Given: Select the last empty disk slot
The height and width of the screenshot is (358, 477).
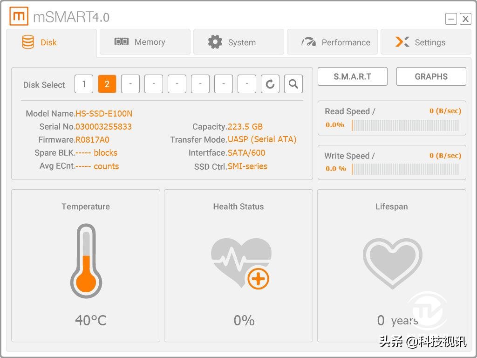Looking at the screenshot, I should [x=247, y=84].
